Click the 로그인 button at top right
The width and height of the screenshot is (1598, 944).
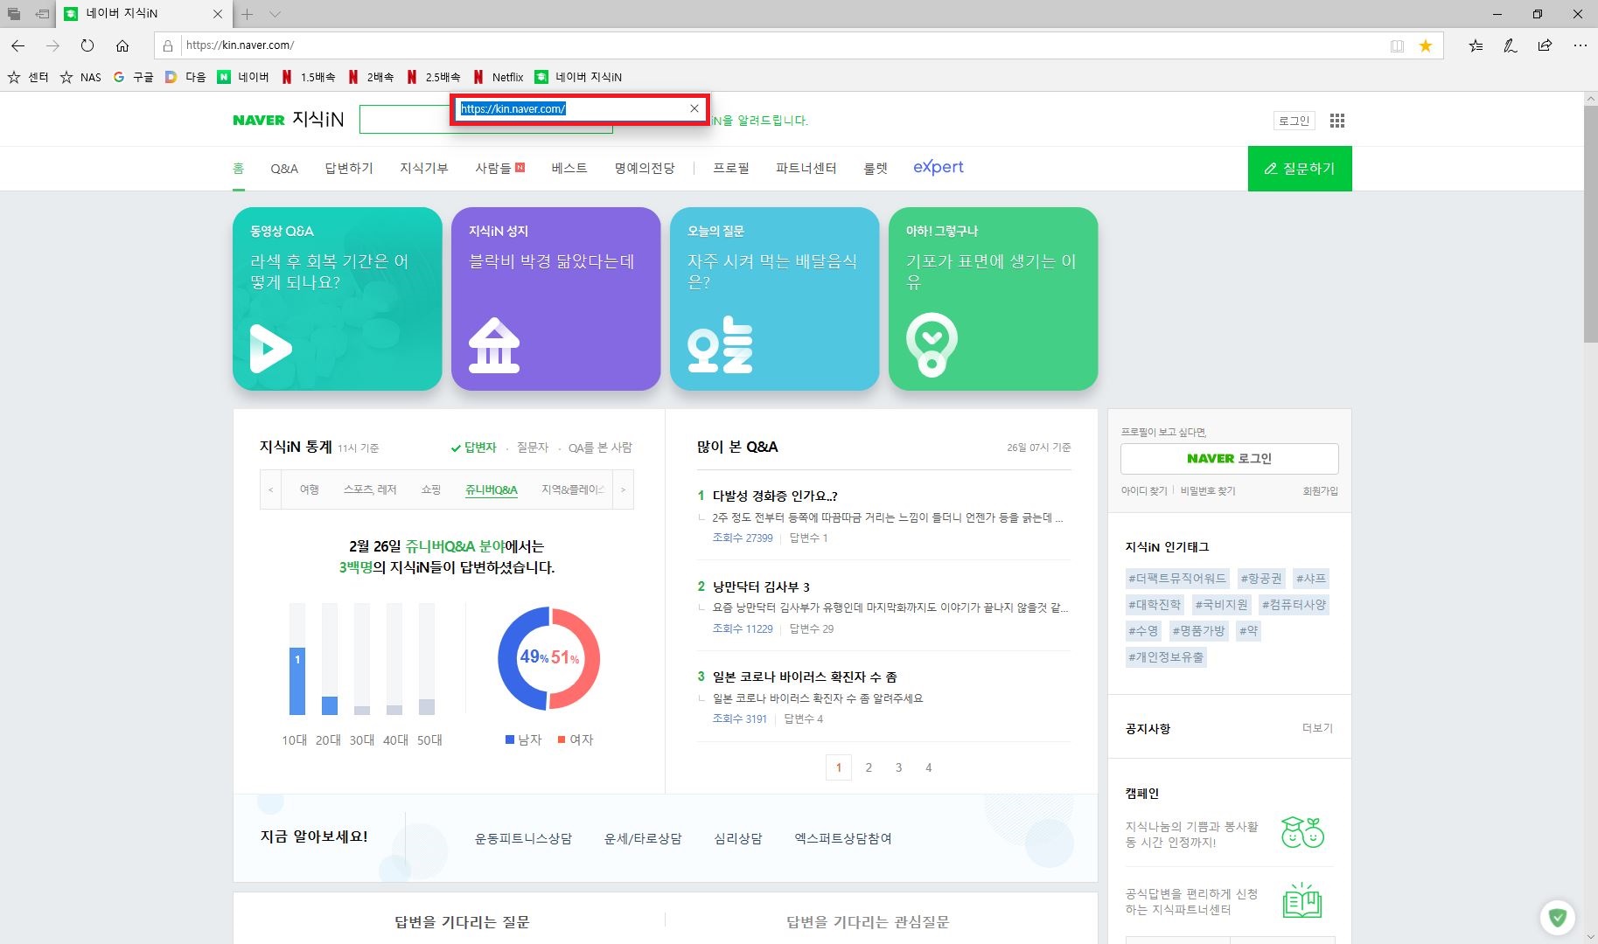[1294, 121]
